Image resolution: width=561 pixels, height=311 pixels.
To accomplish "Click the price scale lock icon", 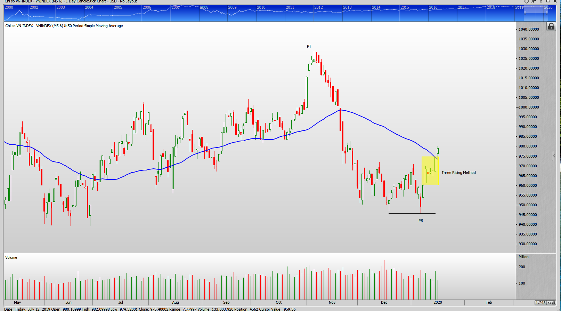I will click(x=551, y=26).
